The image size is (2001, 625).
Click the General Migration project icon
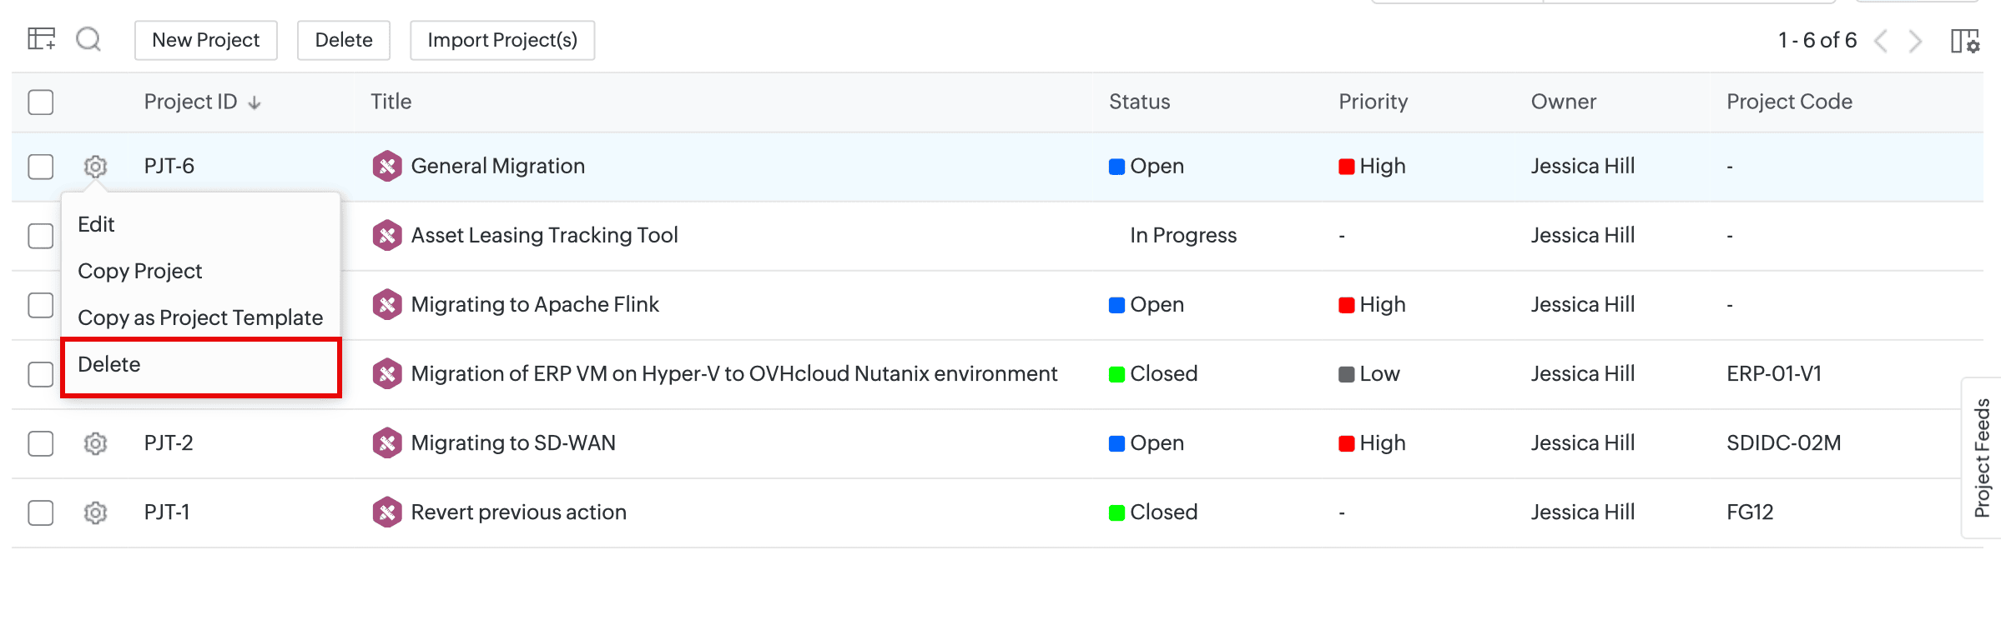[387, 166]
